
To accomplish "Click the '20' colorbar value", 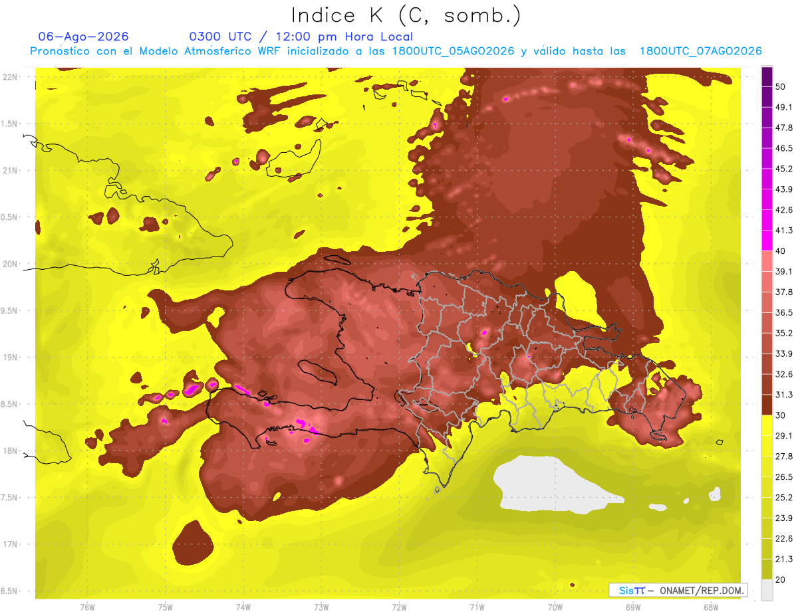I will pos(781,580).
